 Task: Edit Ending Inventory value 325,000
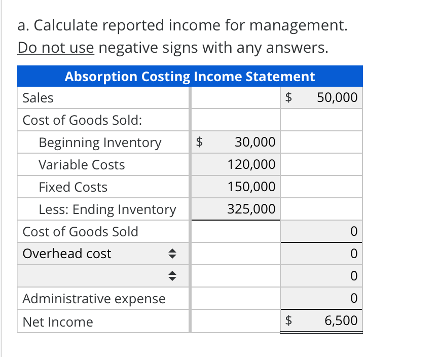(236, 209)
